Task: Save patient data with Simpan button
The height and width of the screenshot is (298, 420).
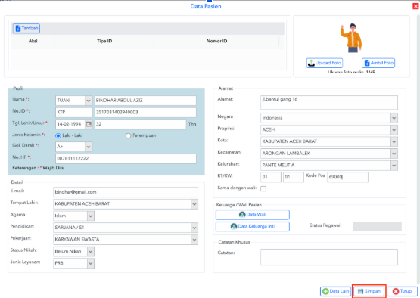Action: [369, 291]
